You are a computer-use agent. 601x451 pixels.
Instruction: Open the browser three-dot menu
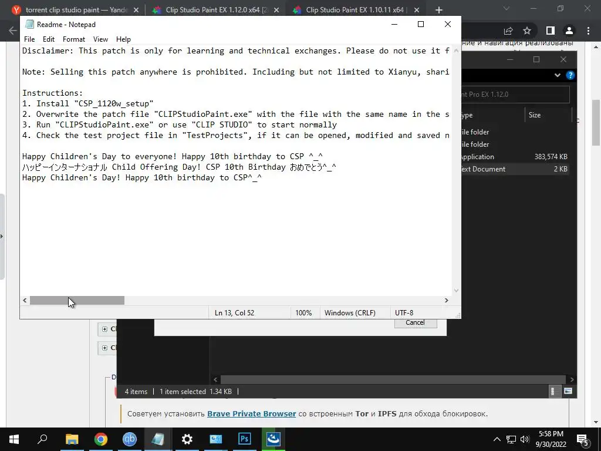588,31
